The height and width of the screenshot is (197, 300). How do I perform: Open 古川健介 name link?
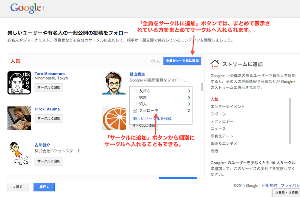[42, 145]
